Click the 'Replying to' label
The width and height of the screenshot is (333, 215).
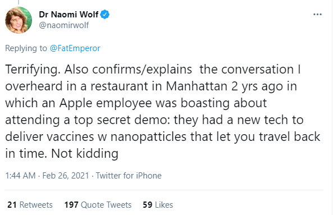26,48
